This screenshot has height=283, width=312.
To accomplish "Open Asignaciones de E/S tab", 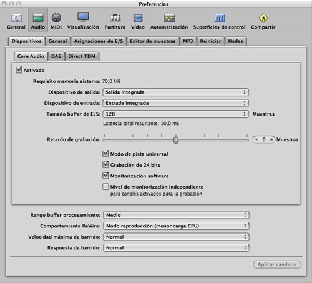I will pos(99,41).
